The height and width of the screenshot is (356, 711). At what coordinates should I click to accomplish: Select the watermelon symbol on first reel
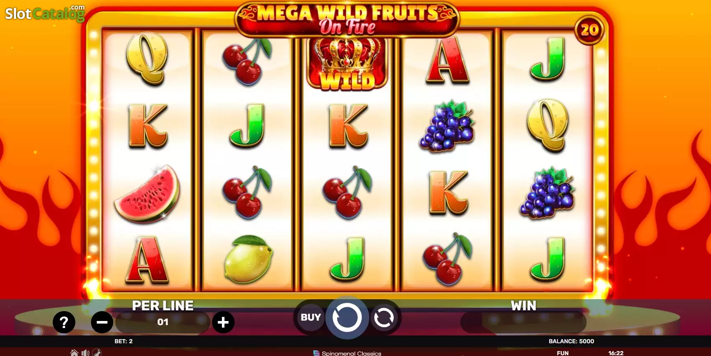147,193
